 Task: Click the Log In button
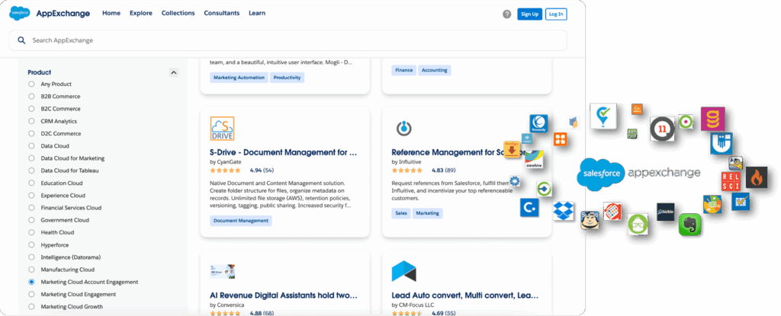pos(556,14)
